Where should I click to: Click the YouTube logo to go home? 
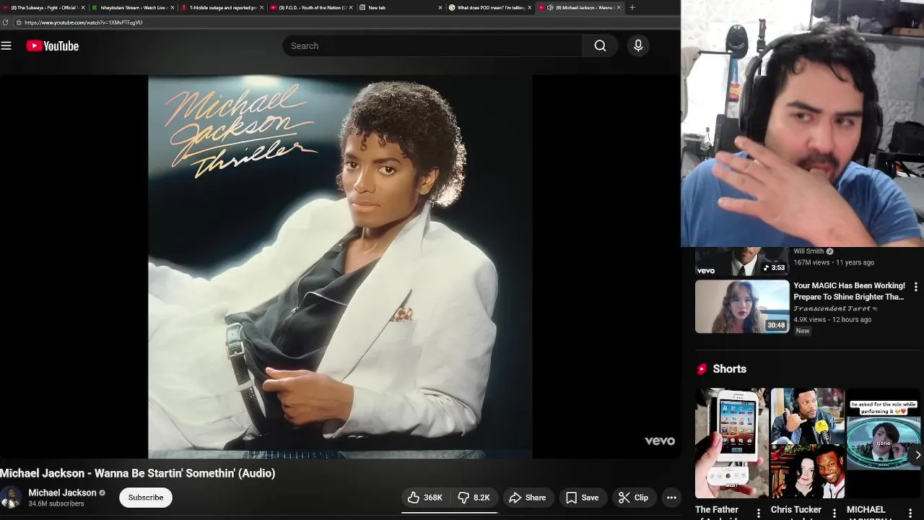click(52, 45)
